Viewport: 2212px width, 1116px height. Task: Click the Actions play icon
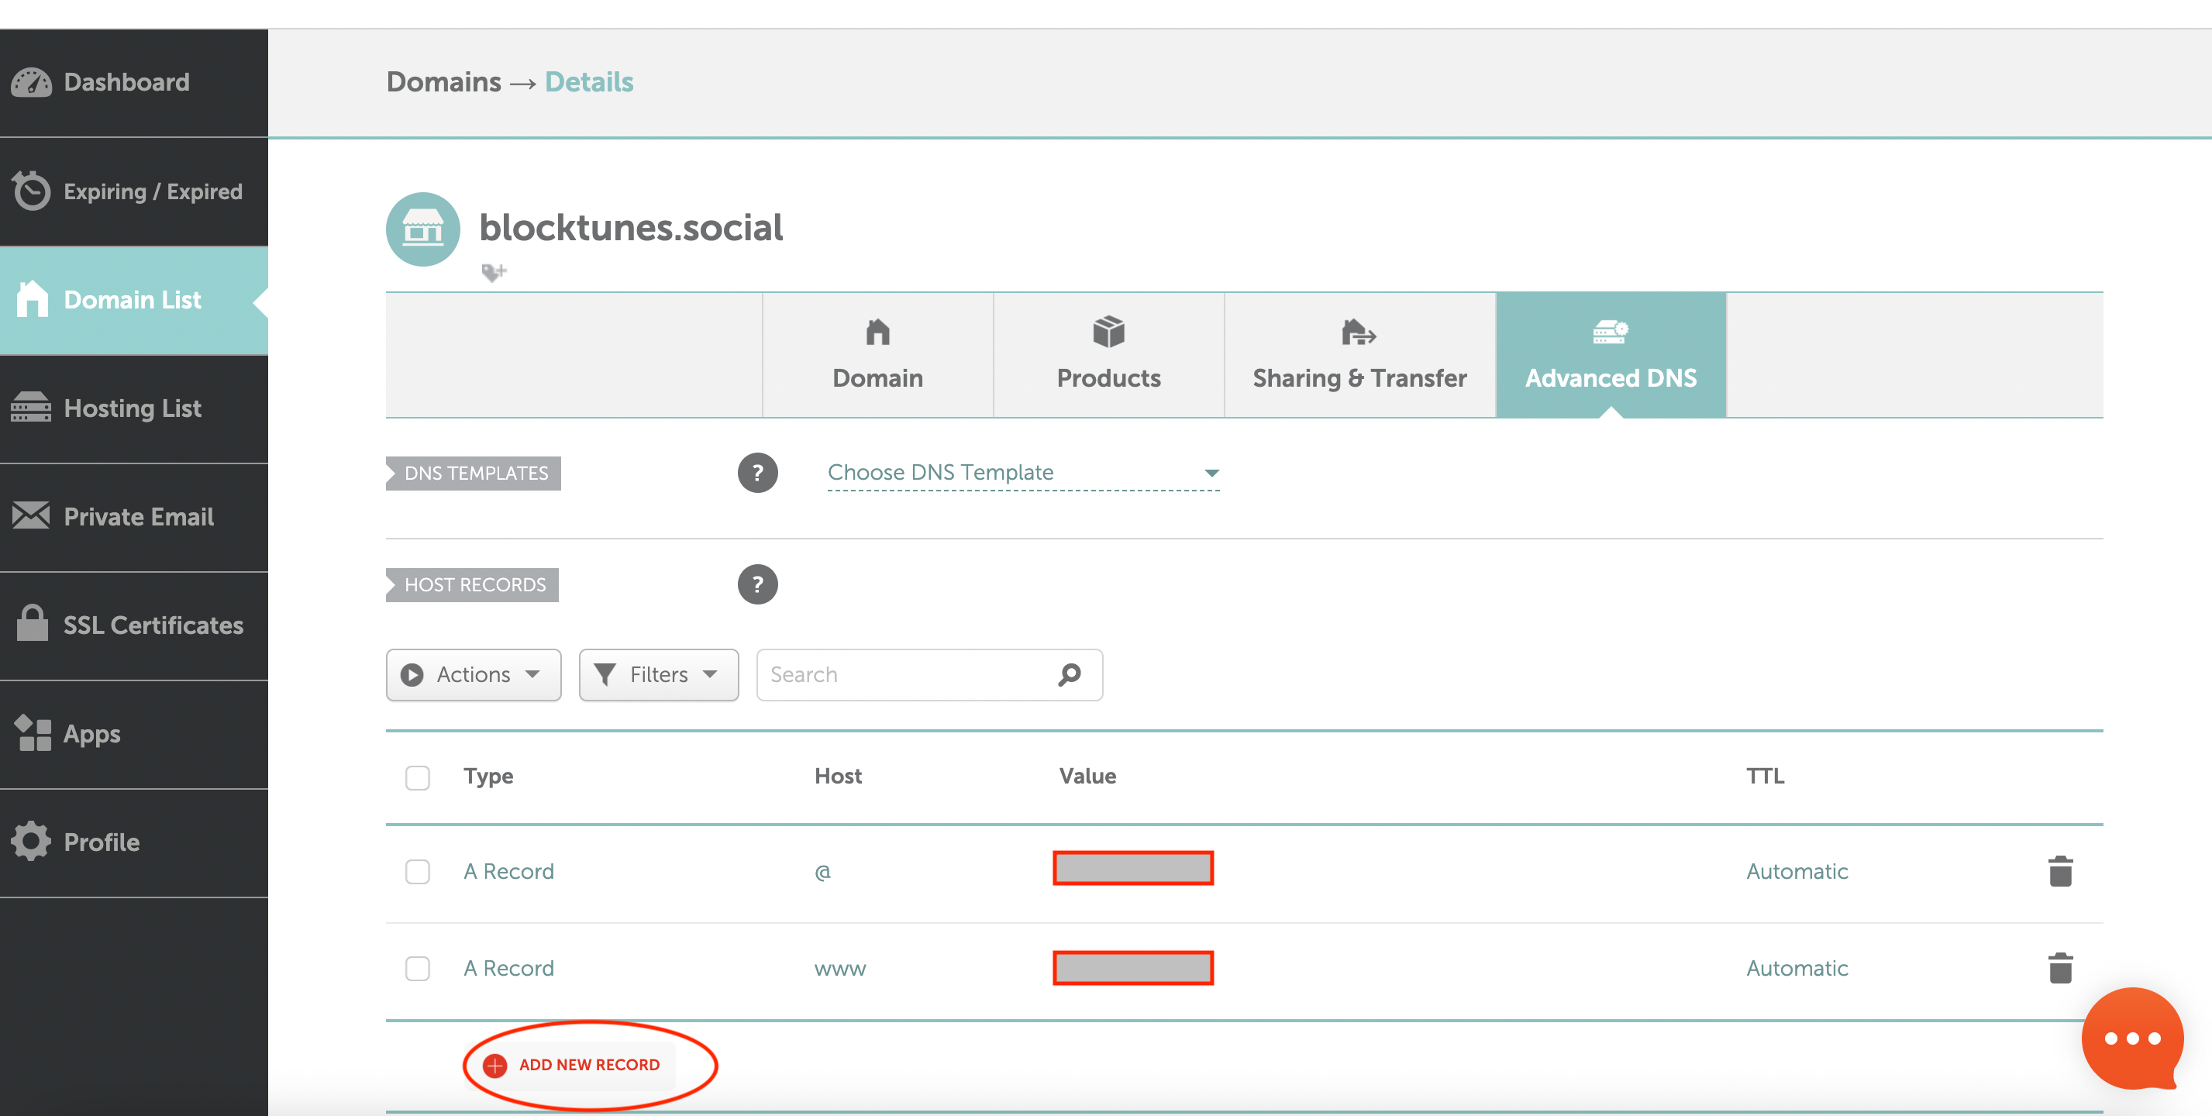tap(412, 675)
